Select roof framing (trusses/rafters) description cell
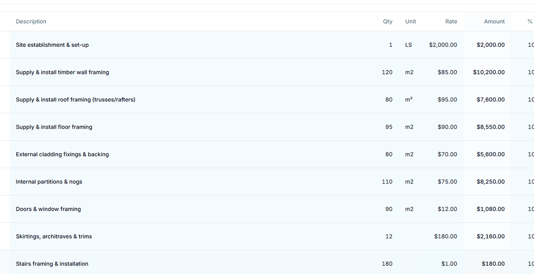The height and width of the screenshot is (274, 534). [76, 100]
